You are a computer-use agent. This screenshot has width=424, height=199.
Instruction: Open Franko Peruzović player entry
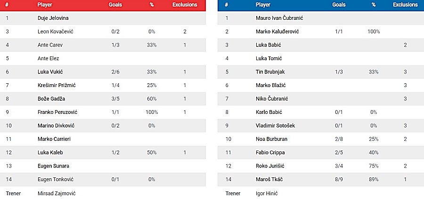(x=57, y=112)
